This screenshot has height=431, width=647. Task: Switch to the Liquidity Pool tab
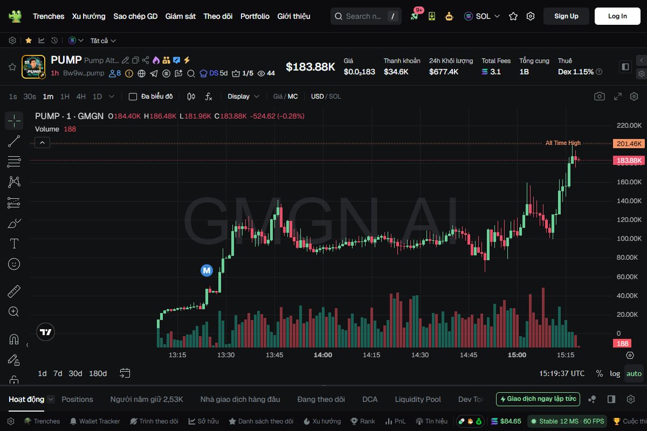[418, 399]
